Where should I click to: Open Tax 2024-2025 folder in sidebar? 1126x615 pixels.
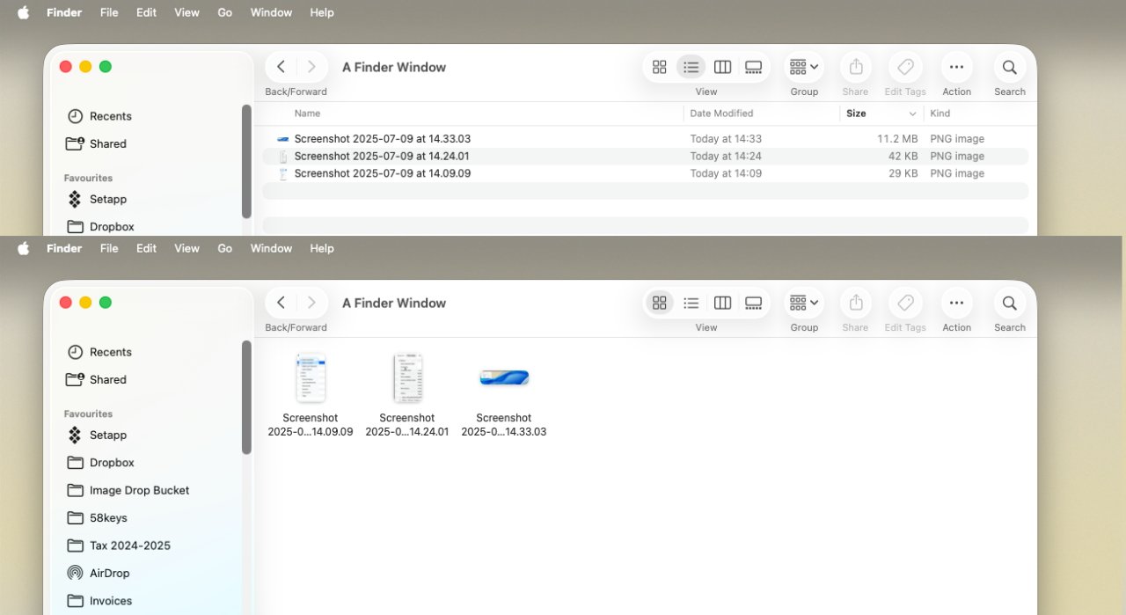pyautogui.click(x=120, y=545)
